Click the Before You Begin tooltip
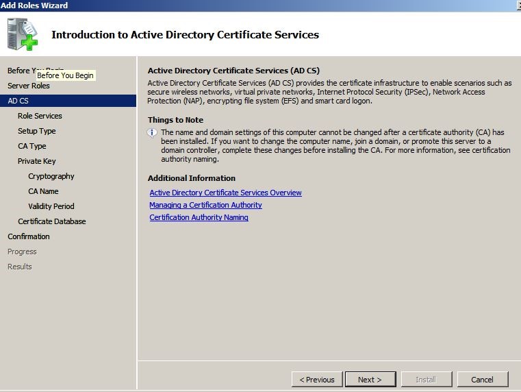This screenshot has height=392, width=521. [x=65, y=75]
